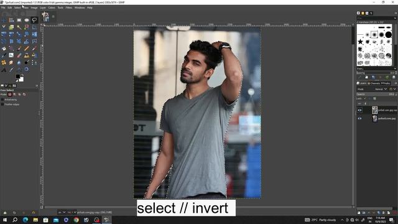
Task: Select the Airbrush tool
Action: pyautogui.click(x=34, y=49)
